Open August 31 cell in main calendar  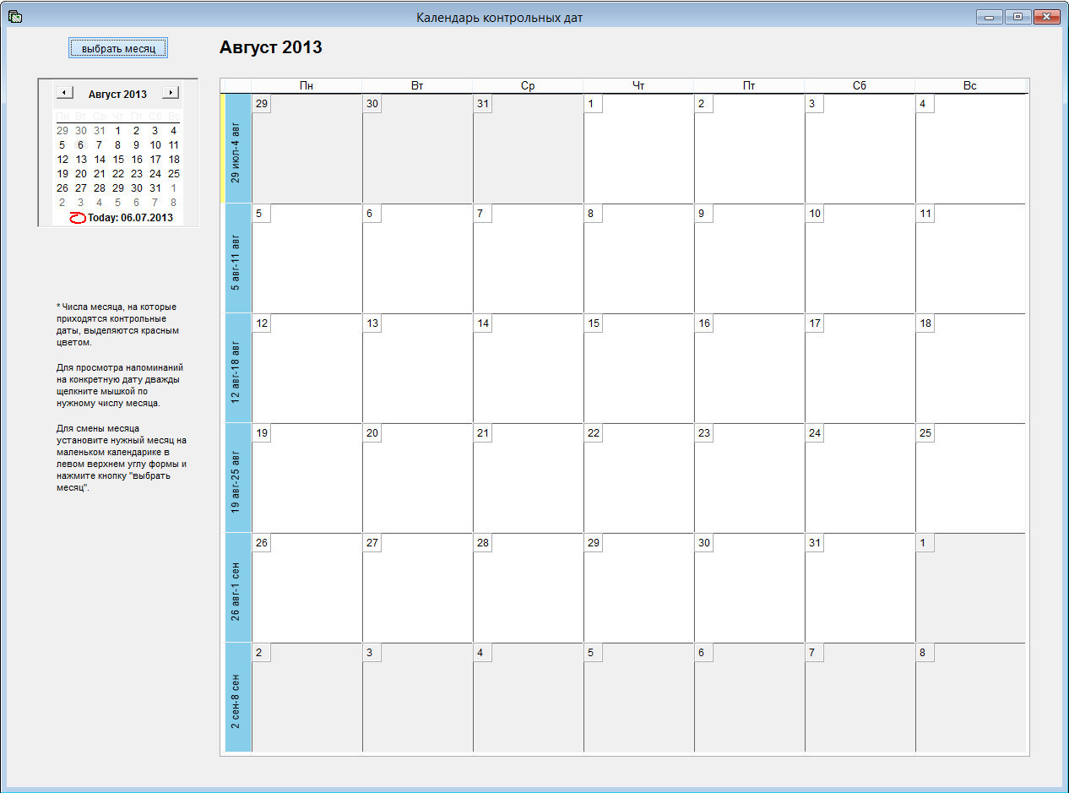click(860, 588)
